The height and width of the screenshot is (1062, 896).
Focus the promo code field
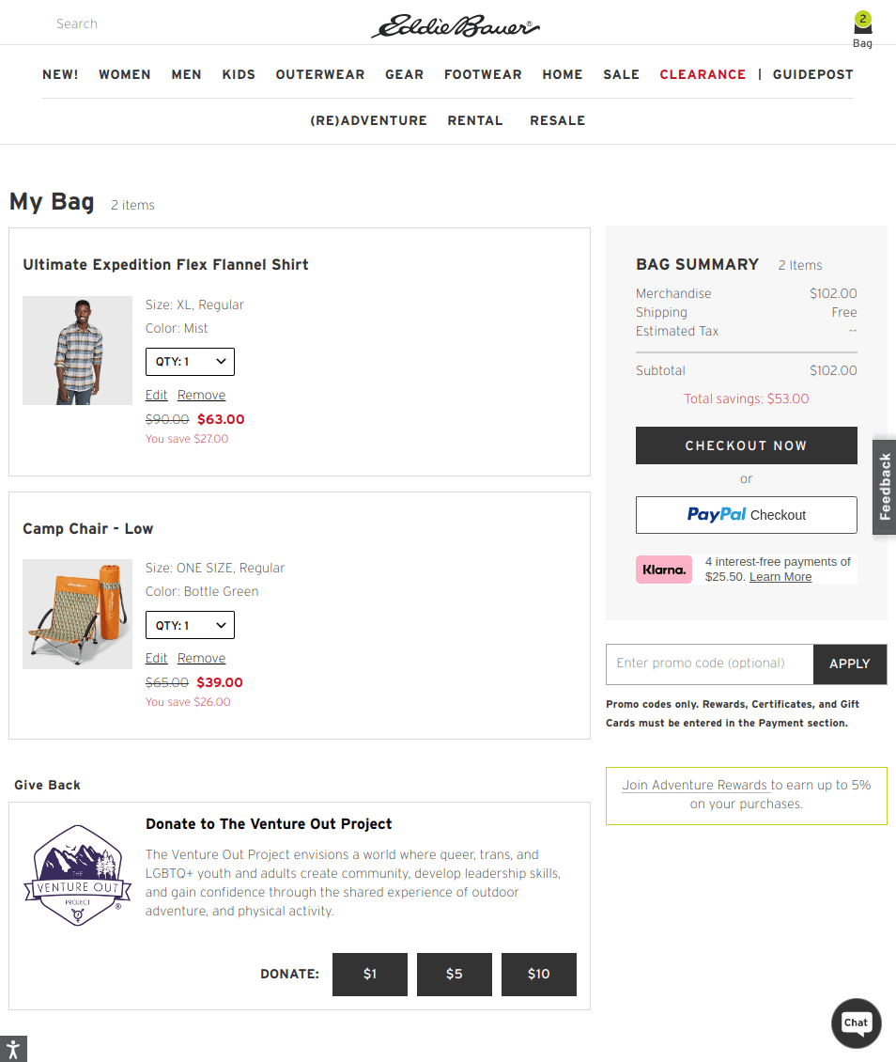pyautogui.click(x=709, y=664)
